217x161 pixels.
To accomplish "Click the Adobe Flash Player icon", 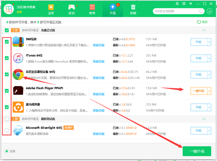I will (x=18, y=91).
